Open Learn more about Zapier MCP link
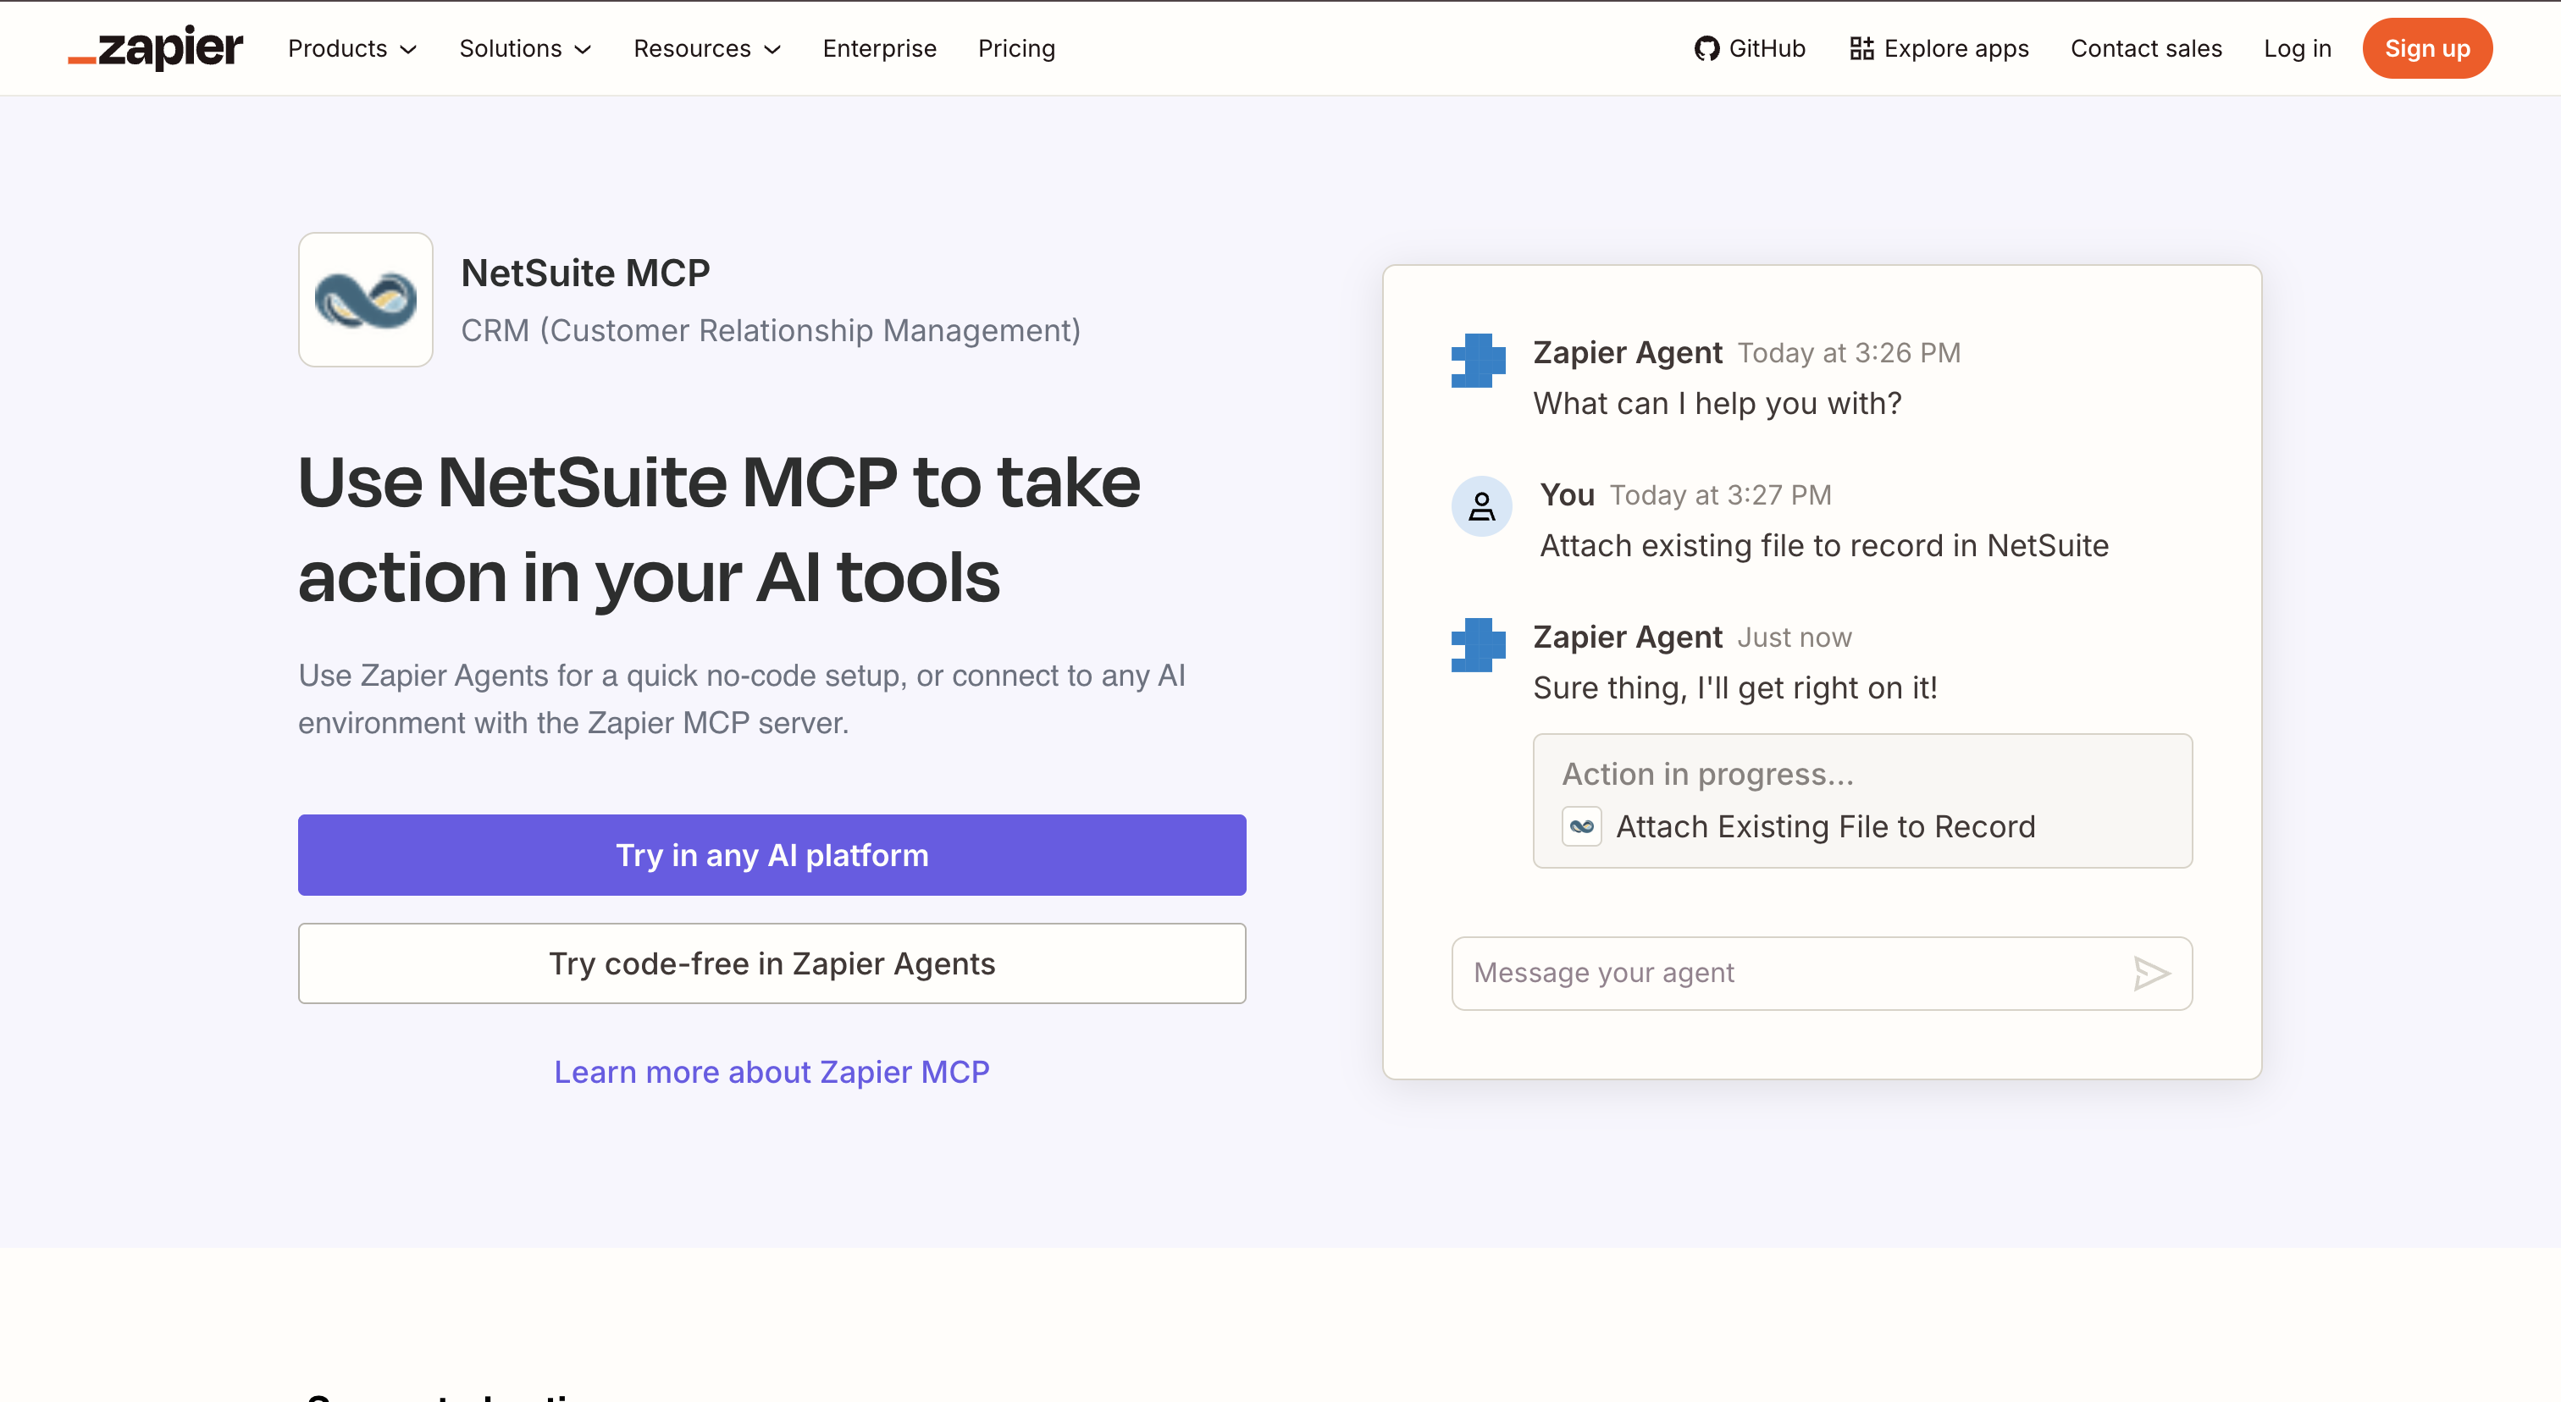Viewport: 2561px width, 1402px height. [x=772, y=1072]
